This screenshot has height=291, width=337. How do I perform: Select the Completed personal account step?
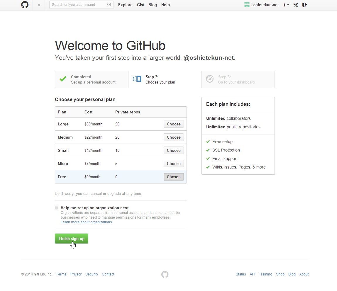[92, 79]
